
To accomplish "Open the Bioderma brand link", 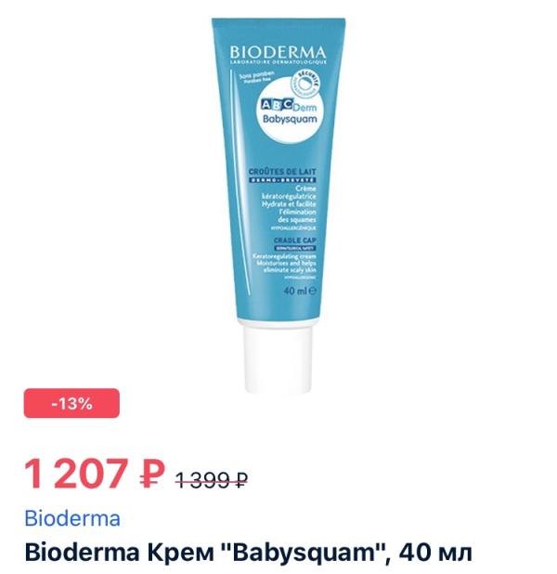I will (x=72, y=518).
